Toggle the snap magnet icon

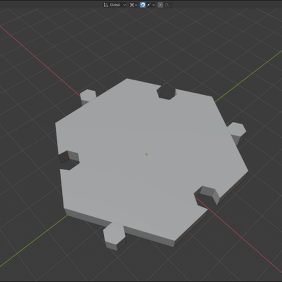pos(143,5)
